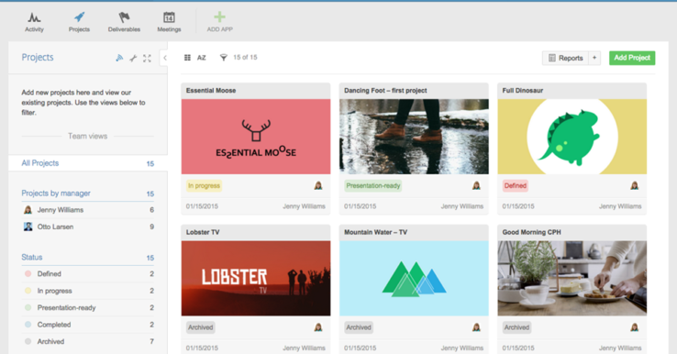Screen dimensions: 677x354
Task: Click manager avatar on Essential Moose card
Action: (318, 185)
